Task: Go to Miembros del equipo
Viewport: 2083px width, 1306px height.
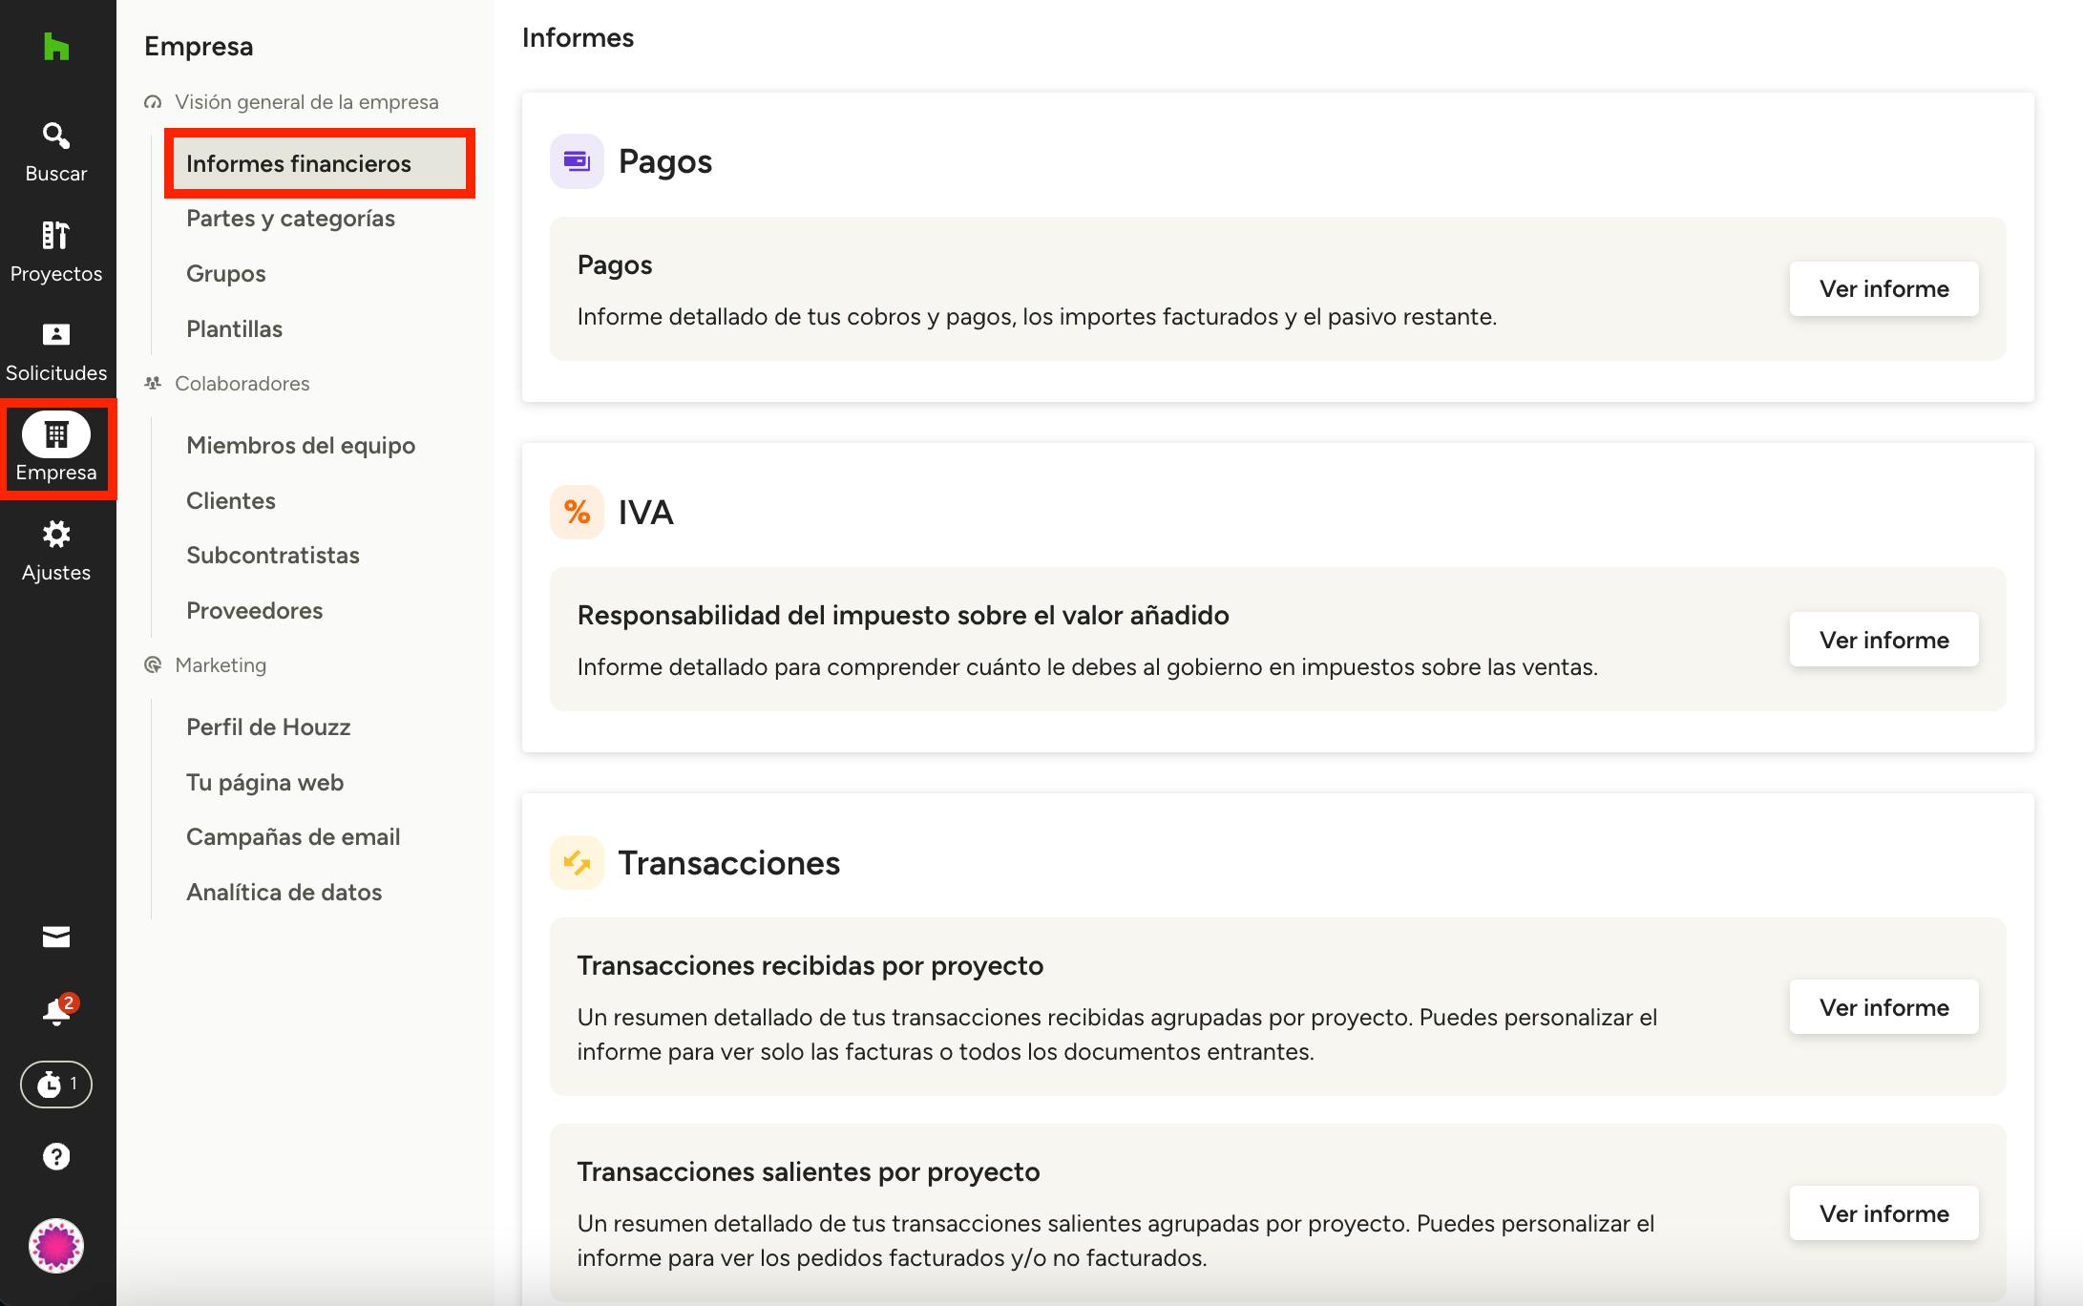Action: 301,446
